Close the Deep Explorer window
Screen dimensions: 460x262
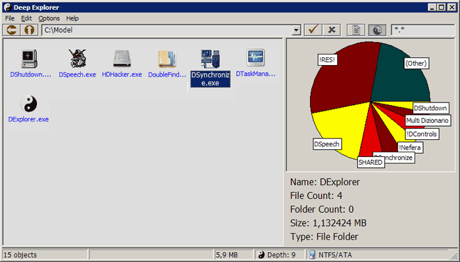click(452, 7)
